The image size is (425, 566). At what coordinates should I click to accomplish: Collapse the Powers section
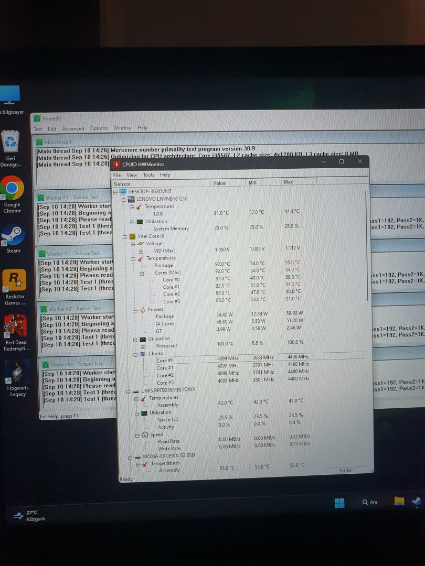tap(135, 310)
